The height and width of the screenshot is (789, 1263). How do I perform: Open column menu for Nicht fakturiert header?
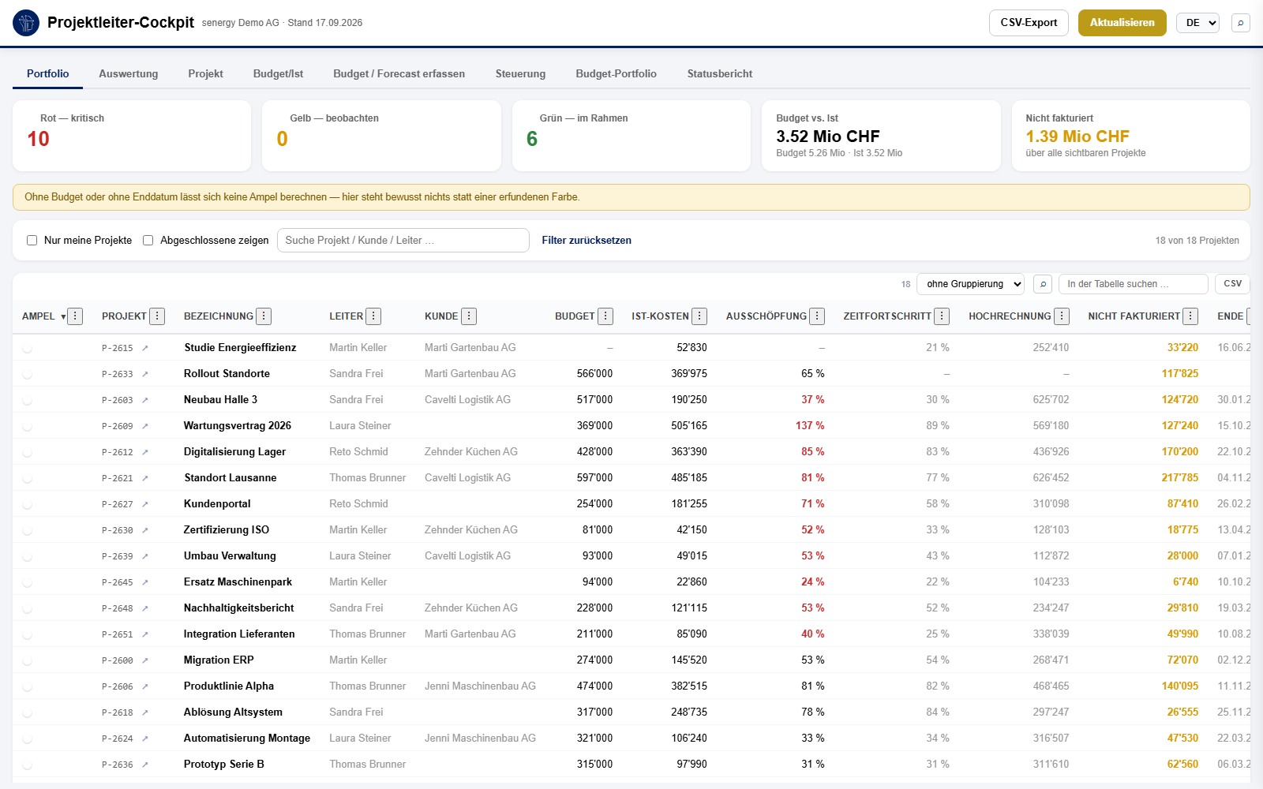coord(1190,316)
